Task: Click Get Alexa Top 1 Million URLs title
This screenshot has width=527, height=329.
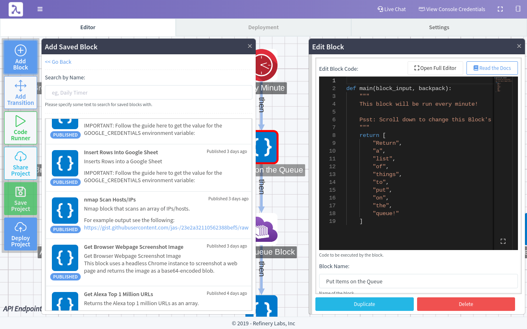Action: 119,294
